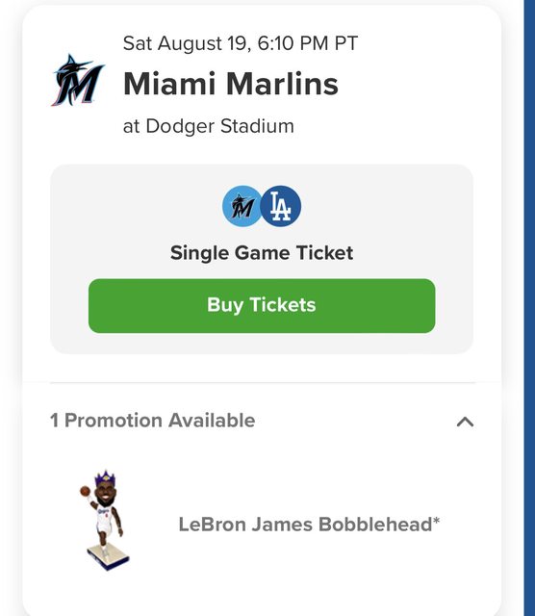Open the LeBron James bobblehead image

click(x=103, y=520)
